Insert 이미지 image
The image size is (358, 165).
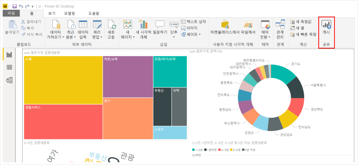(189, 28)
